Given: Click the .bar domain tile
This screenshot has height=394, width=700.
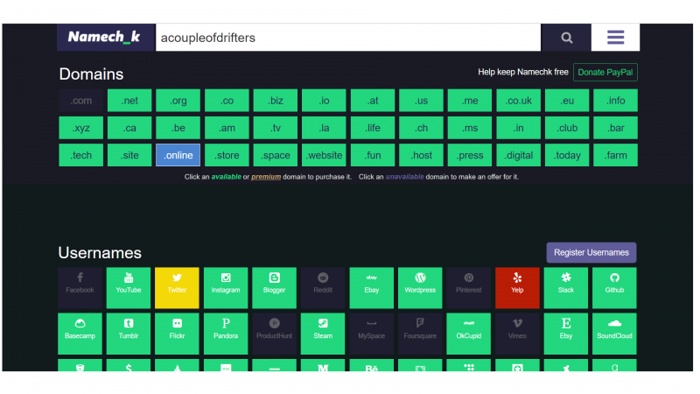Looking at the screenshot, I should (616, 128).
